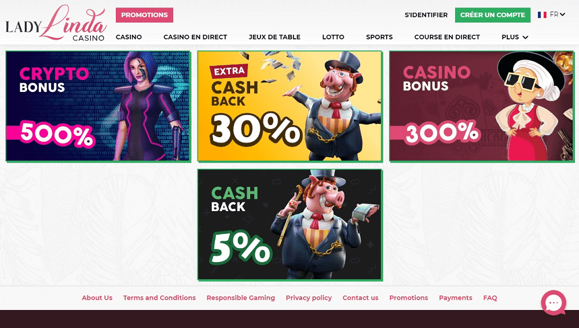This screenshot has height=328, width=579.
Task: Visit the Responsible Gaming footer link
Action: point(241,298)
